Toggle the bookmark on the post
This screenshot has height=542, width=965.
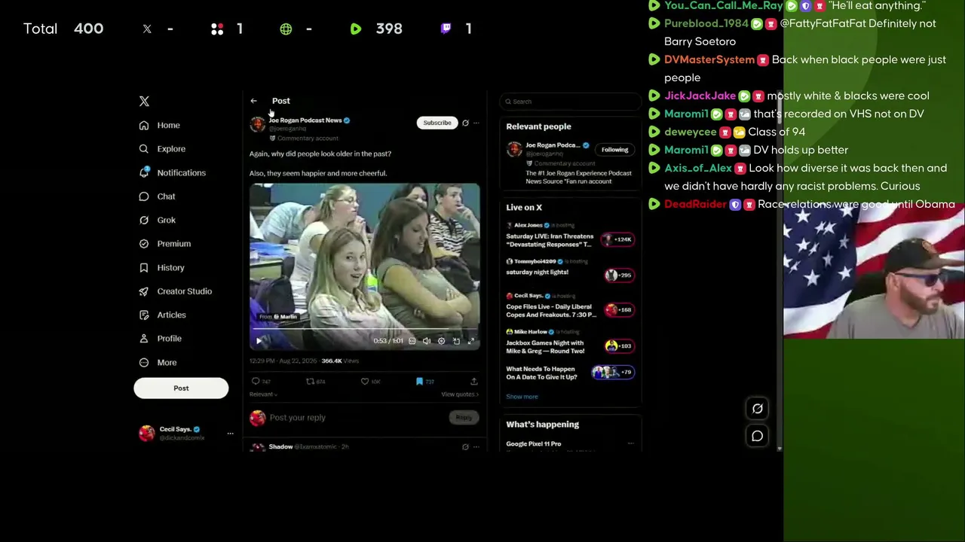[x=419, y=382]
